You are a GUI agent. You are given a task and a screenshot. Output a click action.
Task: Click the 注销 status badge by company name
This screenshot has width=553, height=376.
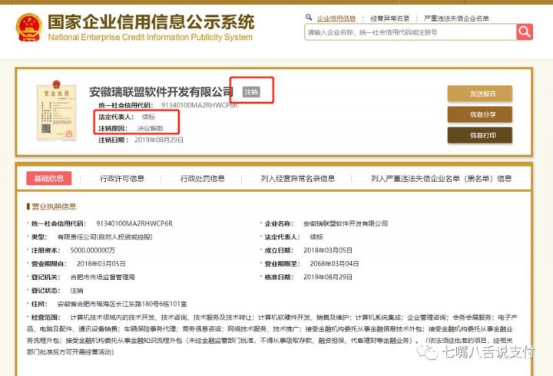pyautogui.click(x=251, y=92)
